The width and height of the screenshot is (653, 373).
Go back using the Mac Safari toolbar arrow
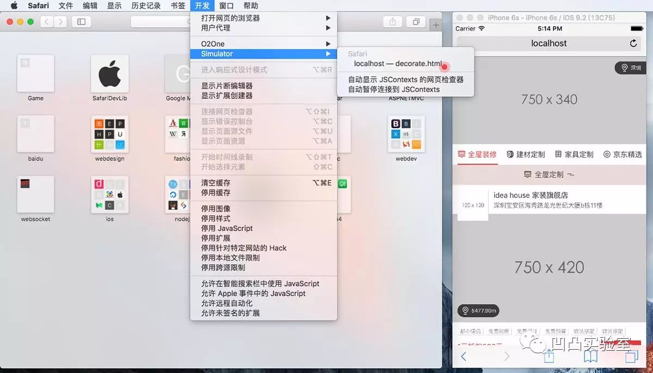point(47,22)
